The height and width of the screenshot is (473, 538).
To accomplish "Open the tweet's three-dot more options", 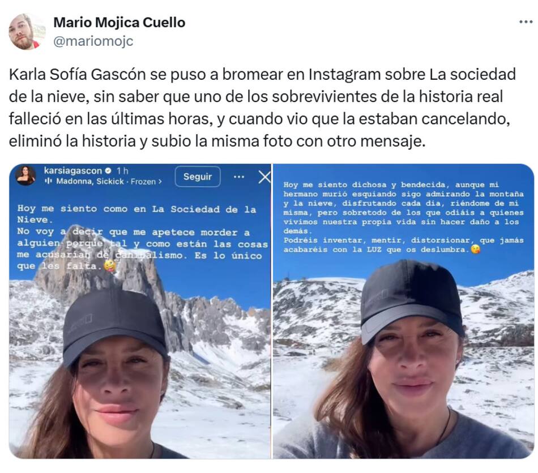I will point(526,22).
